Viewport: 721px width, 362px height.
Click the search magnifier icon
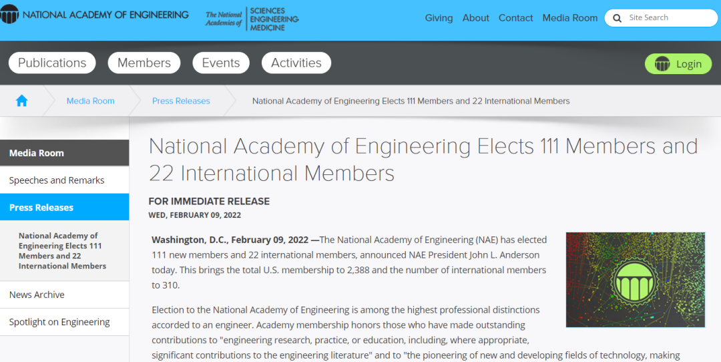pos(617,18)
